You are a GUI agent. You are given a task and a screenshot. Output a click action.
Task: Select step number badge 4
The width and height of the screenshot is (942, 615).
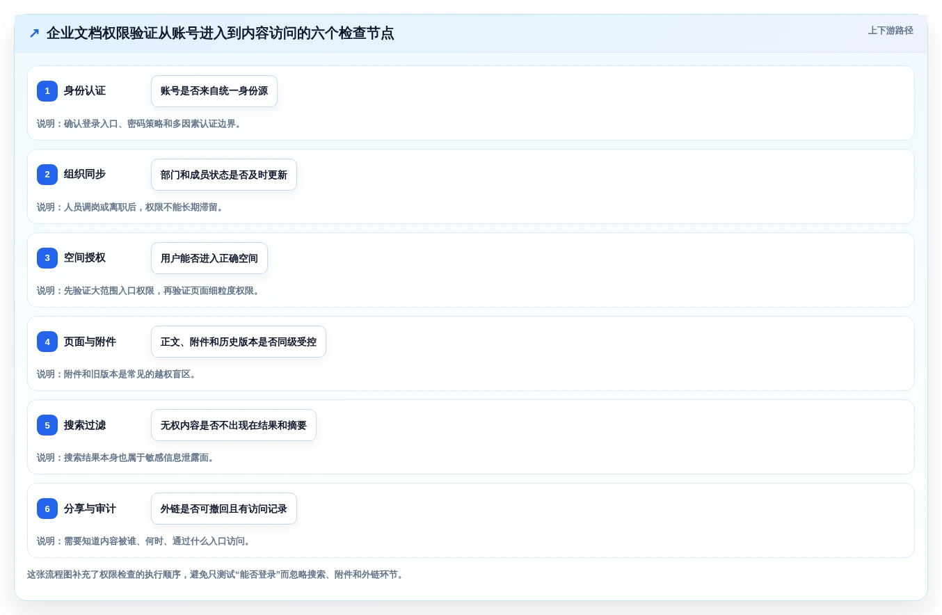point(47,342)
